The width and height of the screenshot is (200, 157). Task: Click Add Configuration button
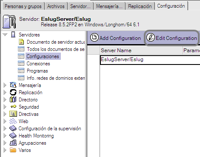(115, 38)
